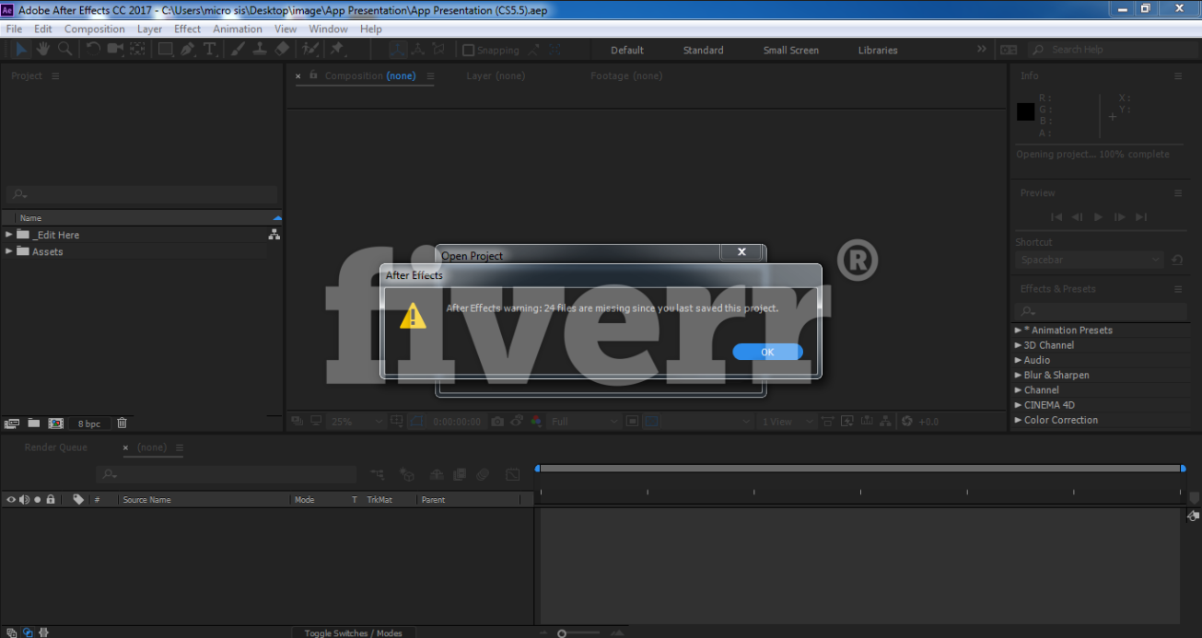Expand the _Edit Here folder

[9, 235]
